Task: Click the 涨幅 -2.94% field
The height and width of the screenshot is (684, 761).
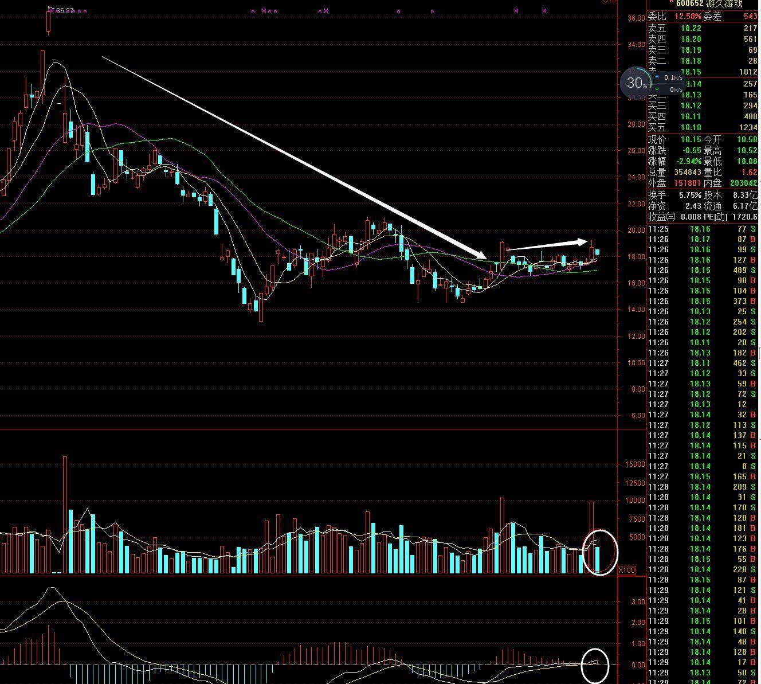Action: (x=674, y=161)
